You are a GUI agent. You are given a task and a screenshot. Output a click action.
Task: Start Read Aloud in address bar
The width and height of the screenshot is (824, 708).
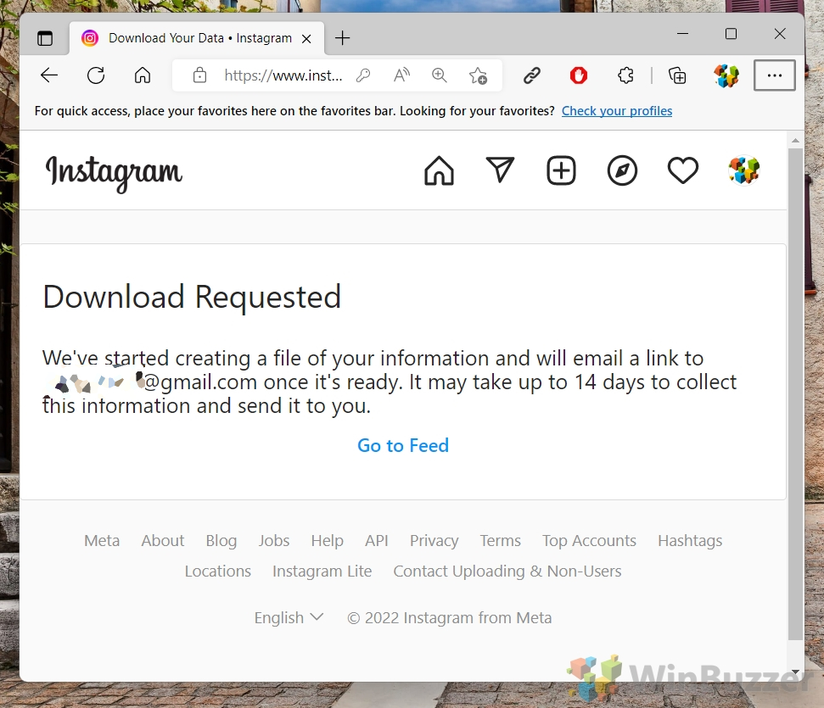(402, 75)
